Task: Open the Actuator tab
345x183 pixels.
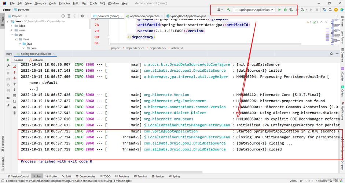Action: pos(36,60)
